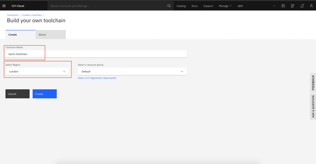This screenshot has height=164, width=316.
Task: Open the FEEDBACK side tab
Action: pyautogui.click(x=313, y=83)
